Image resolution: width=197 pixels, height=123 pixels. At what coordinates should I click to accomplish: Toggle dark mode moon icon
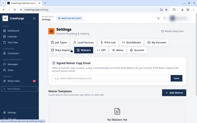point(158,18)
